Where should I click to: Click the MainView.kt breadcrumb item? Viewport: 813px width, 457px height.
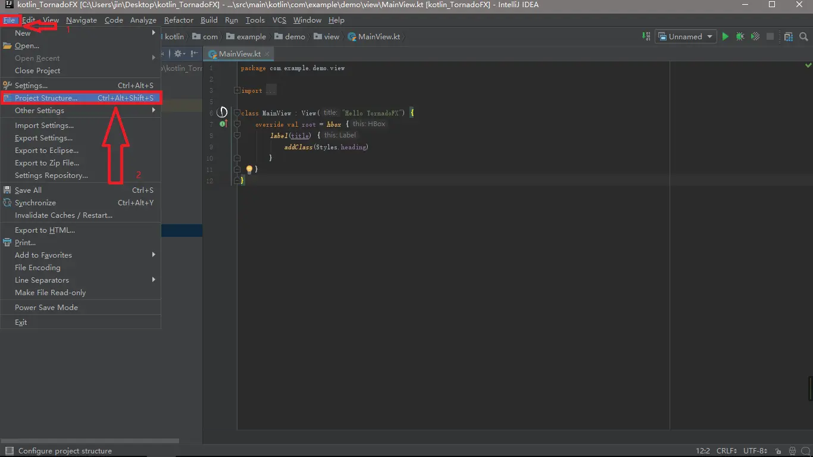pyautogui.click(x=374, y=36)
